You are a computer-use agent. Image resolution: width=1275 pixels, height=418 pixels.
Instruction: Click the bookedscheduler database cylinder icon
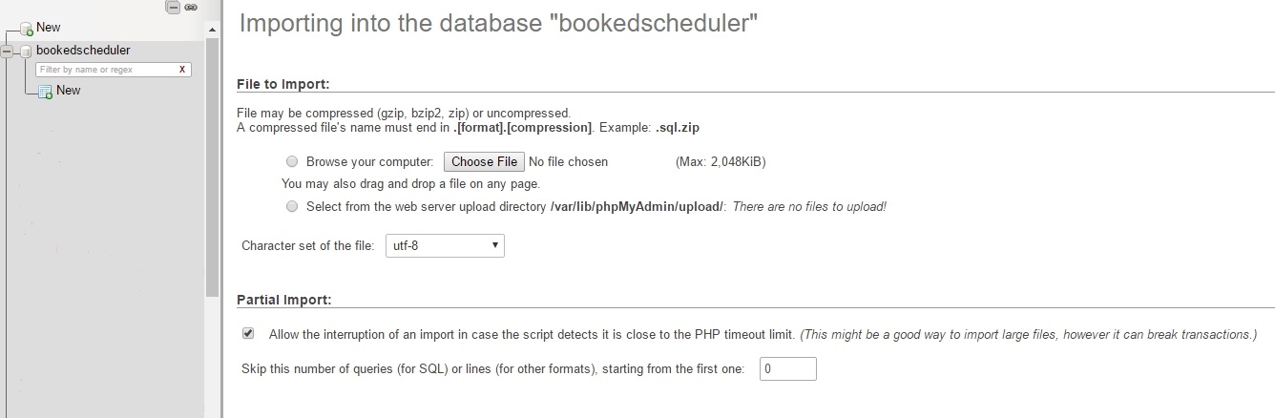pos(27,52)
